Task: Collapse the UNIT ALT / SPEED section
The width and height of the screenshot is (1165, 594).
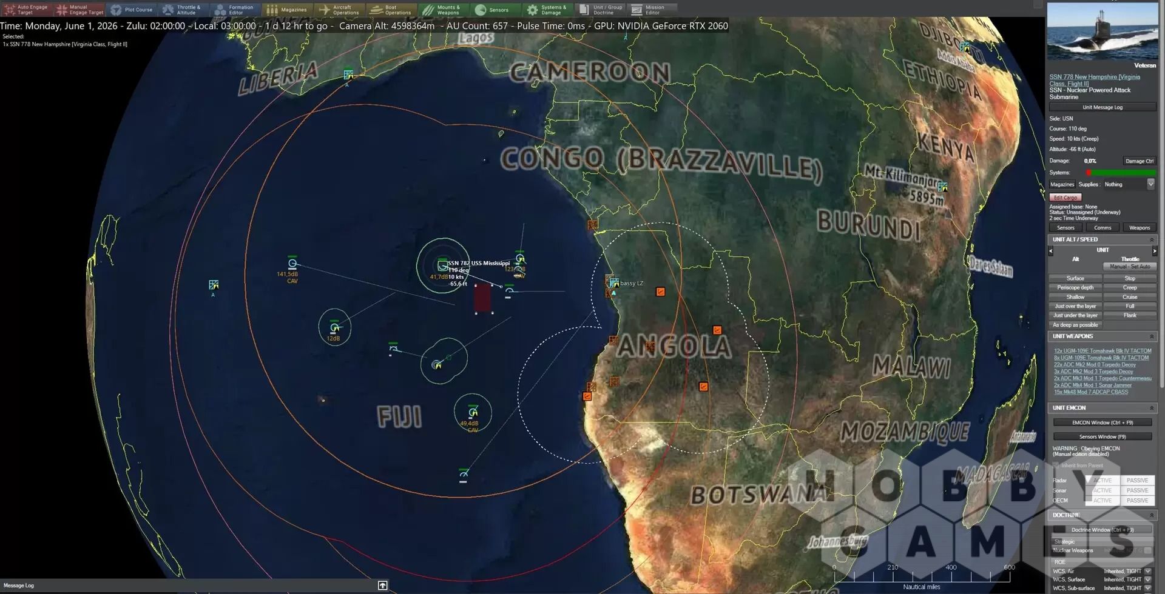Action: coord(1151,239)
